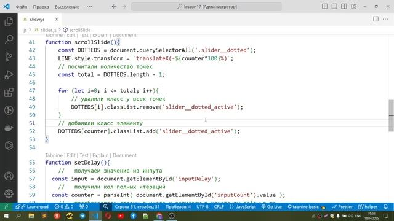Open the Выделение menu
394x221 pixels.
[67, 7]
